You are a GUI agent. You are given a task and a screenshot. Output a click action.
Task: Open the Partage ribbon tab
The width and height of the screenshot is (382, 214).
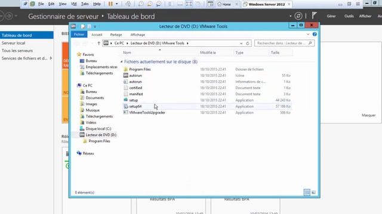tap(116, 34)
